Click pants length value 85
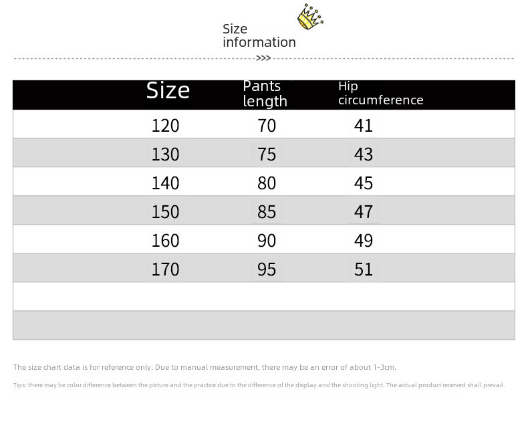Screen dimensions: 528x428 (x=267, y=212)
